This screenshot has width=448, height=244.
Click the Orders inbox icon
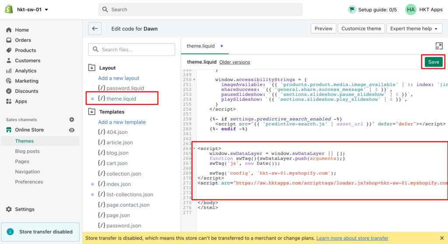click(x=9, y=40)
